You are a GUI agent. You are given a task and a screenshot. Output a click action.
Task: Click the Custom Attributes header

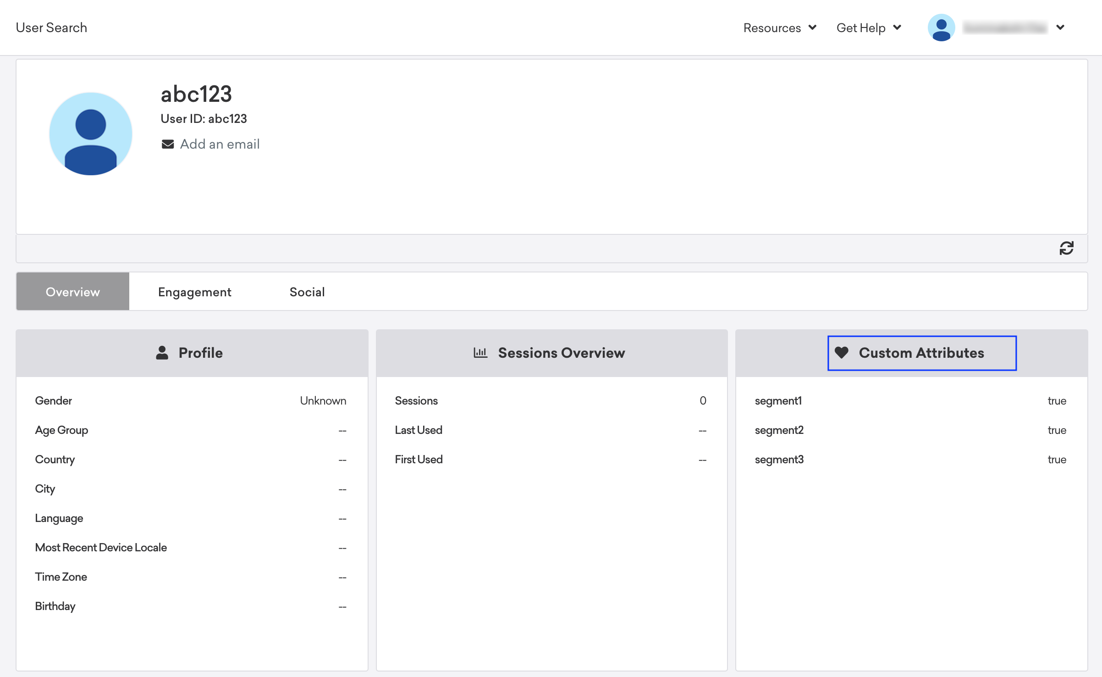(x=921, y=353)
